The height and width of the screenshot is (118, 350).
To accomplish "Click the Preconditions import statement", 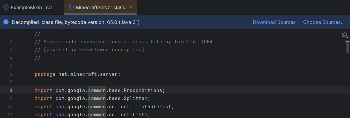I will (x=99, y=90).
